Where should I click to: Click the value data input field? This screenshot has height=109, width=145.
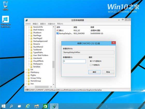(74, 61)
